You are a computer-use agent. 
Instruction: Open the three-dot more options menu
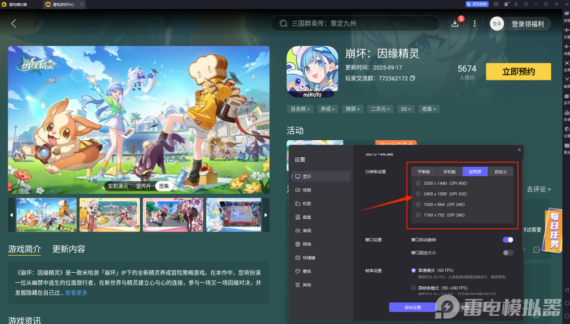tap(475, 23)
